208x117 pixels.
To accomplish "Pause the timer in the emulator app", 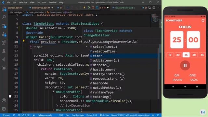I will click(x=185, y=65).
